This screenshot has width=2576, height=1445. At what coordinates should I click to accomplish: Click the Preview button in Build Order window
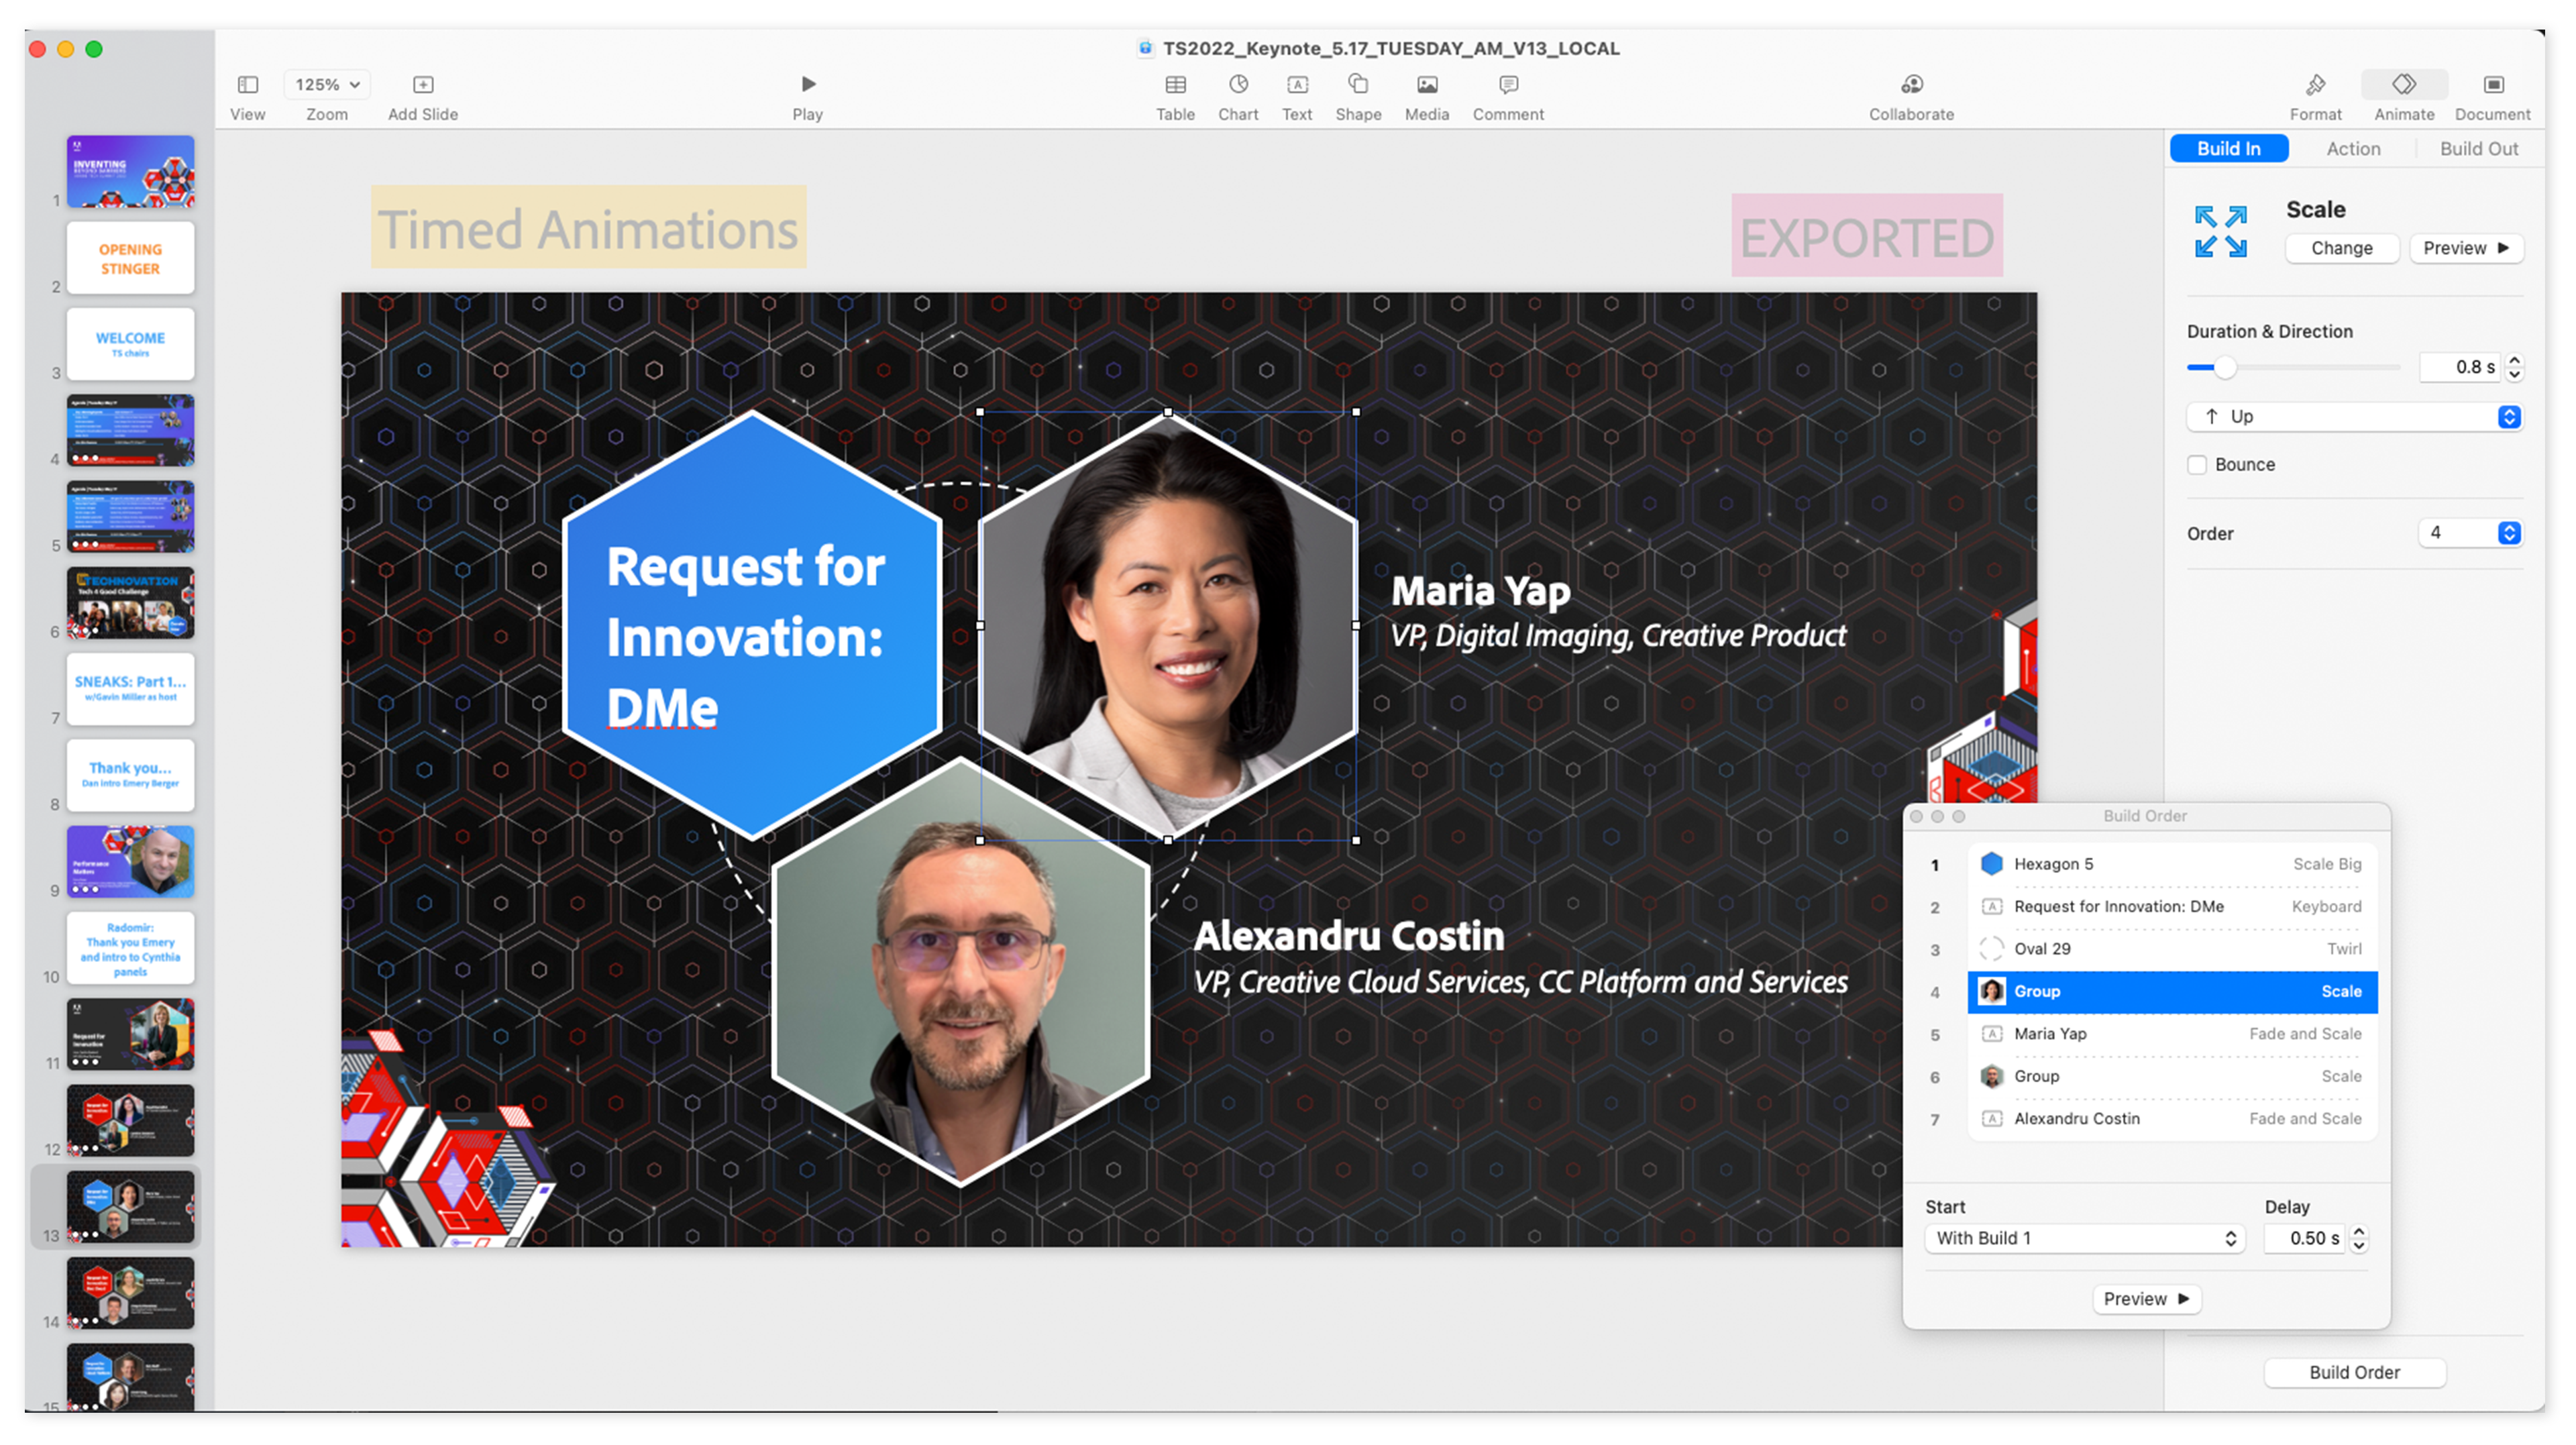[x=2146, y=1299]
